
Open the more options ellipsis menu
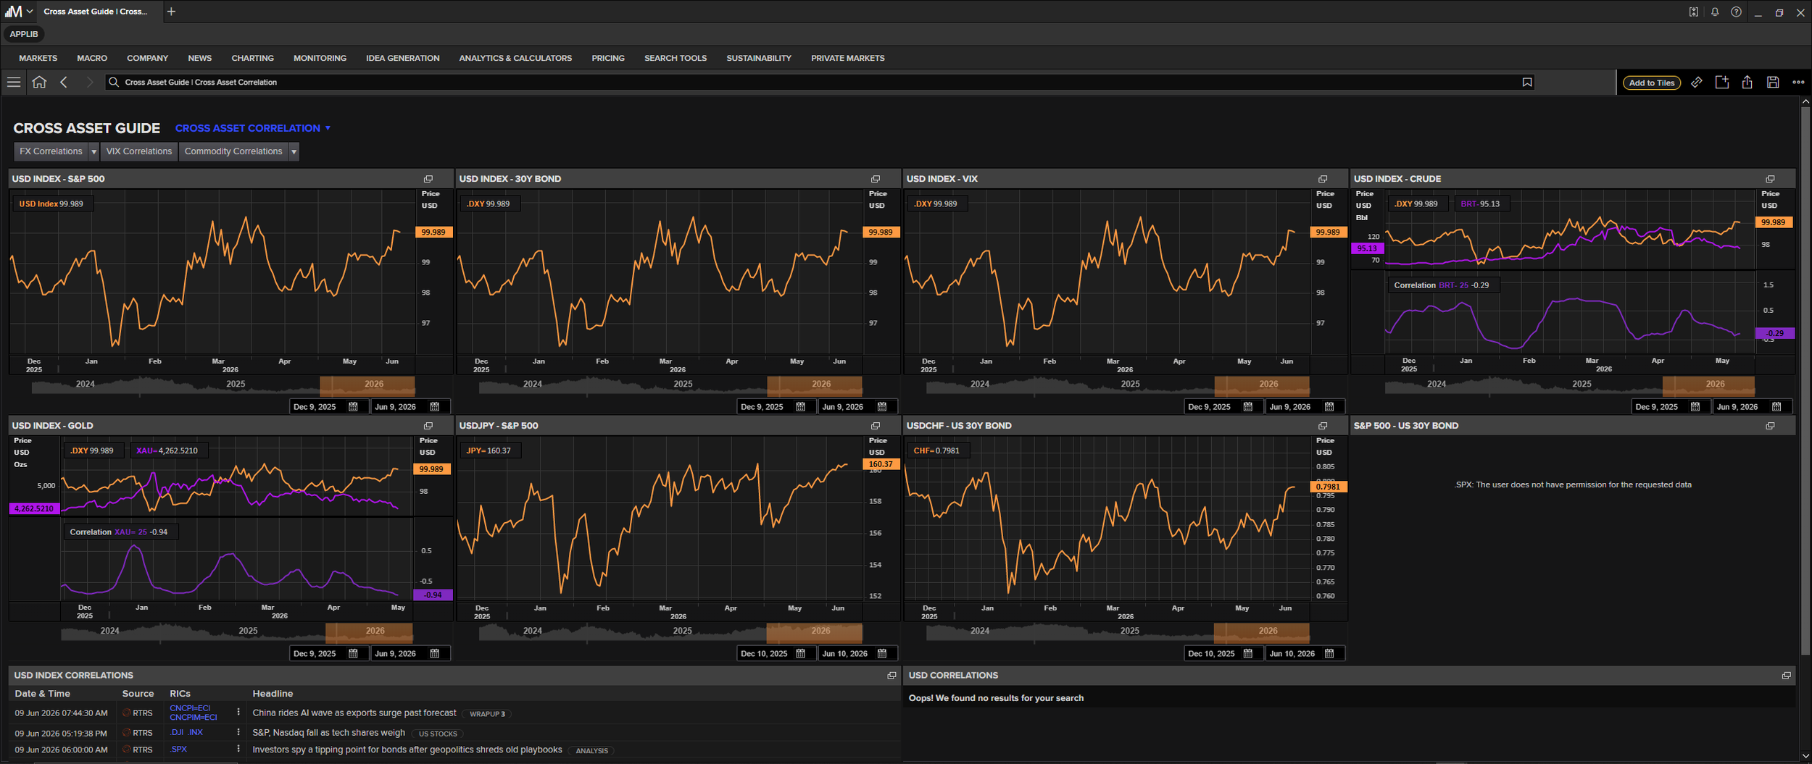(1798, 83)
